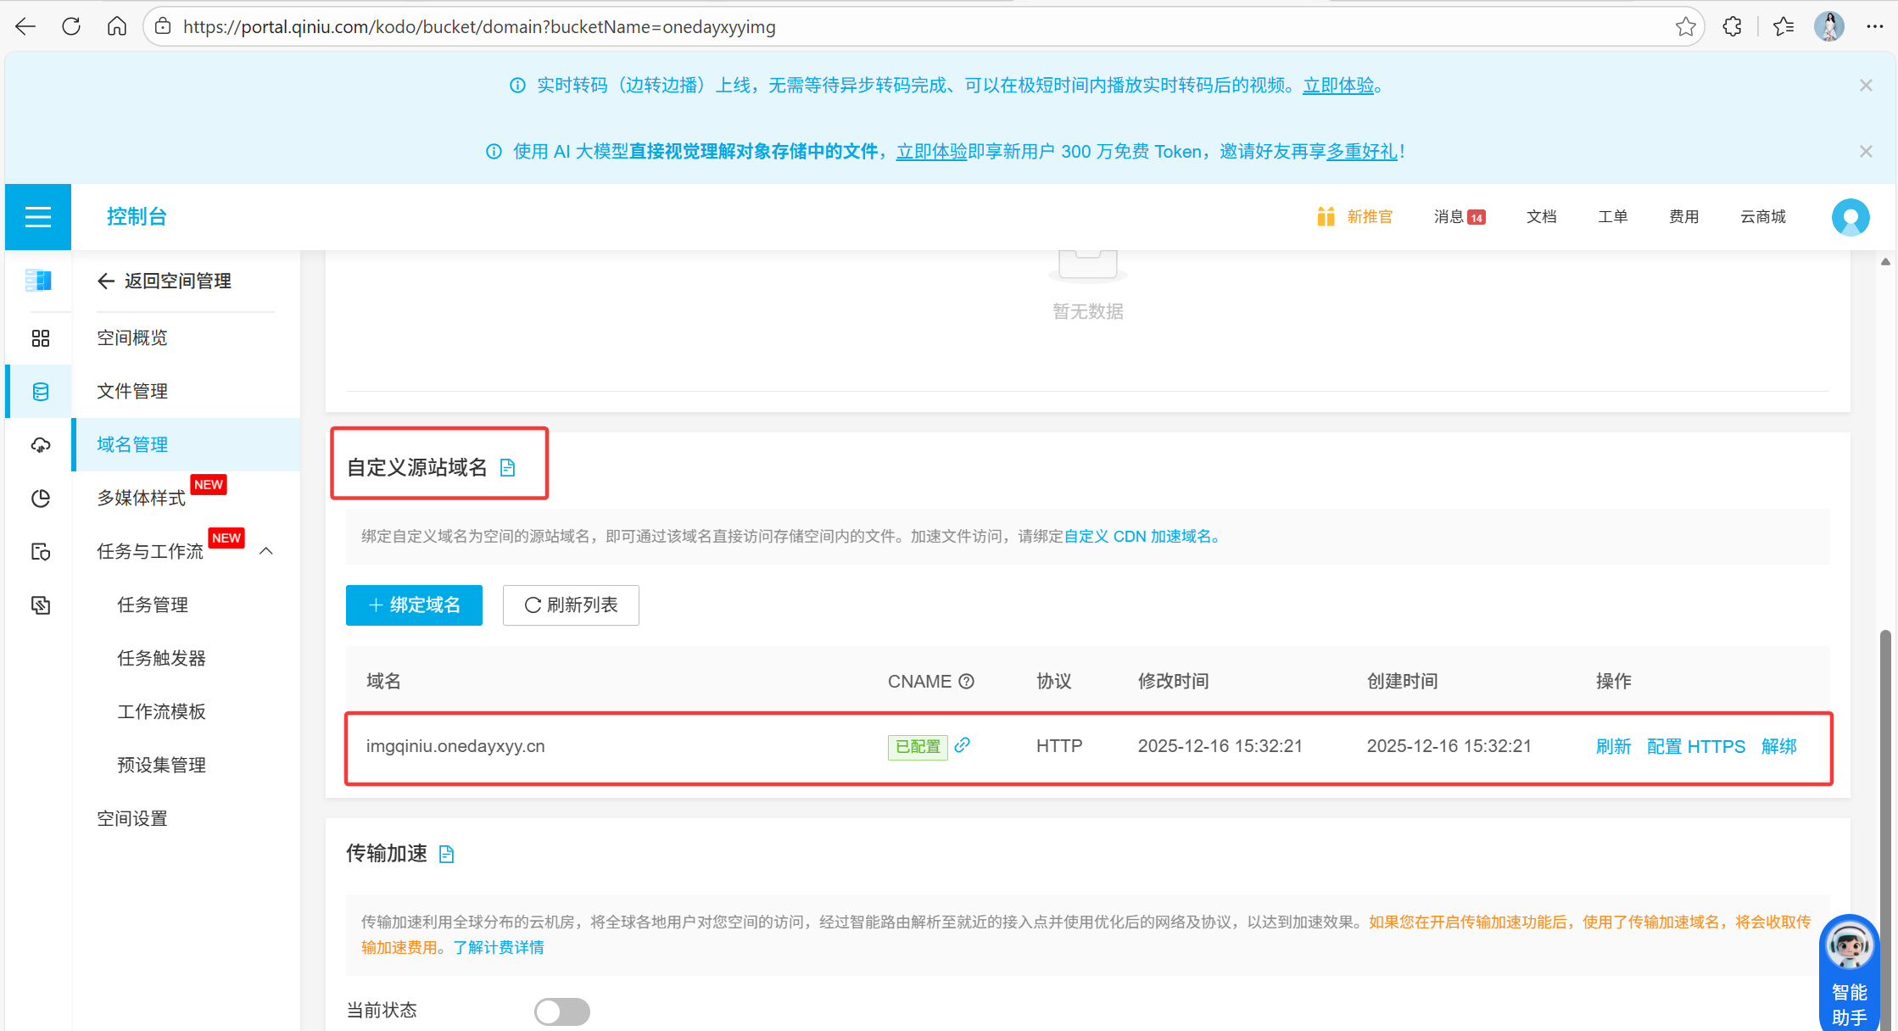This screenshot has width=1898, height=1031.
Task: Select 文件管理 in the left menu
Action: point(132,392)
